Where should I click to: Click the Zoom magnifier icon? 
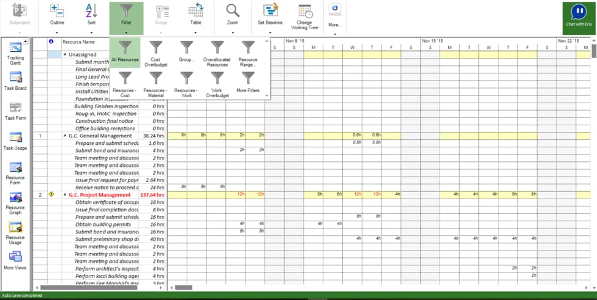(x=233, y=10)
